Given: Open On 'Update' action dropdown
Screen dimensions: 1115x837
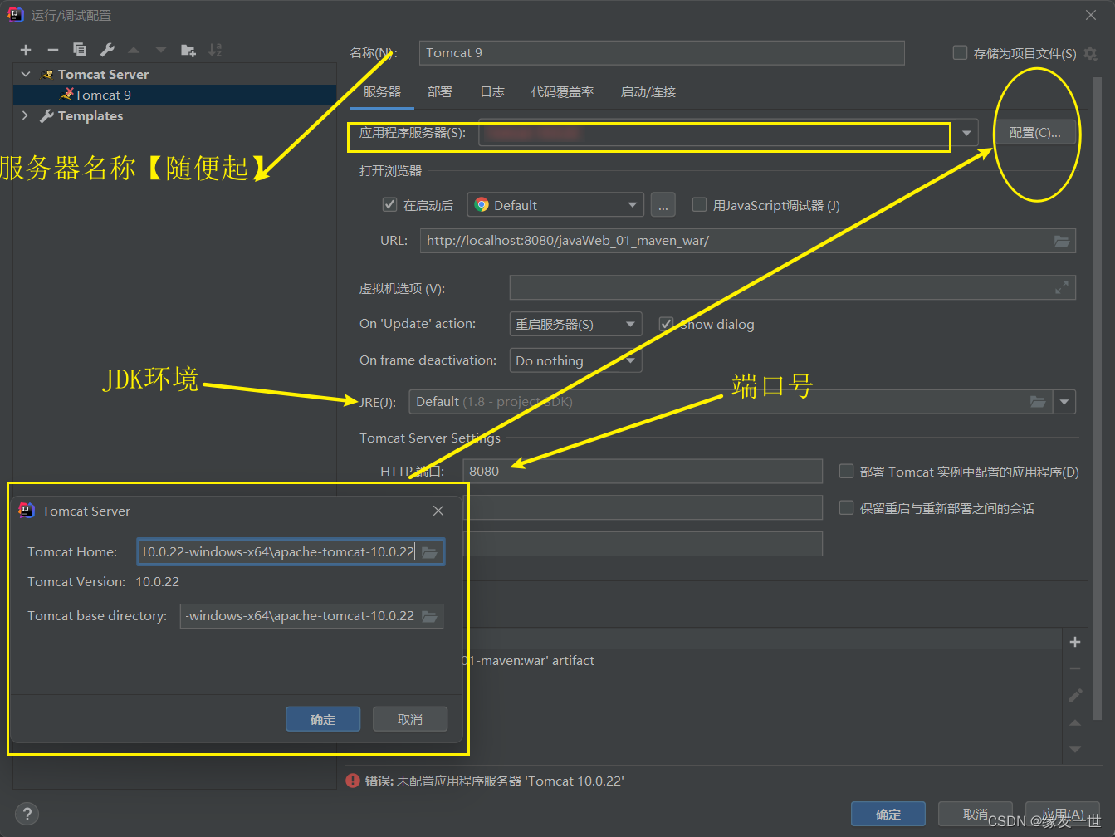Looking at the screenshot, I should point(575,324).
